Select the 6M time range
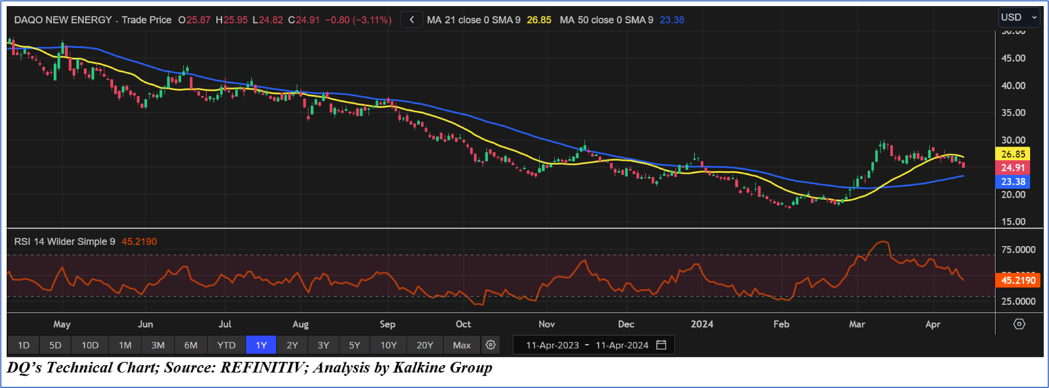 191,345
